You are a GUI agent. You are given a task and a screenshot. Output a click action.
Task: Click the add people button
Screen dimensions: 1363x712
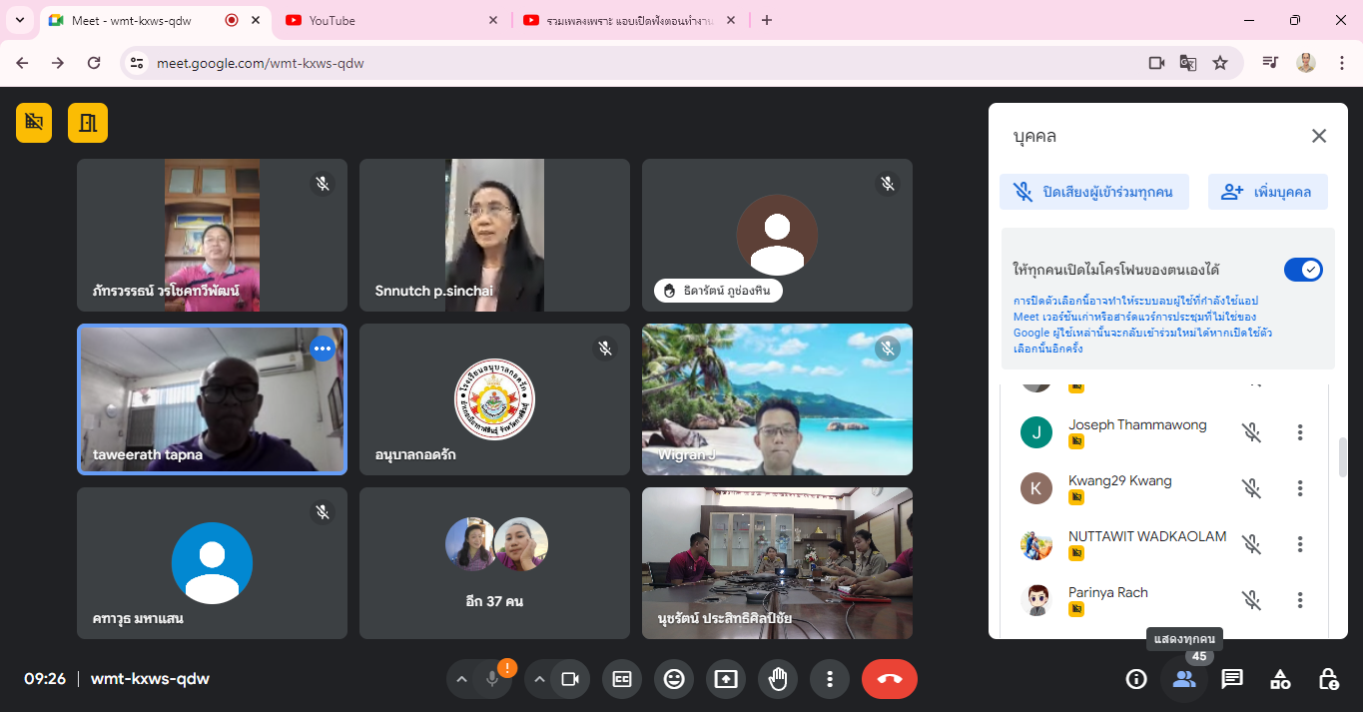[1268, 192]
